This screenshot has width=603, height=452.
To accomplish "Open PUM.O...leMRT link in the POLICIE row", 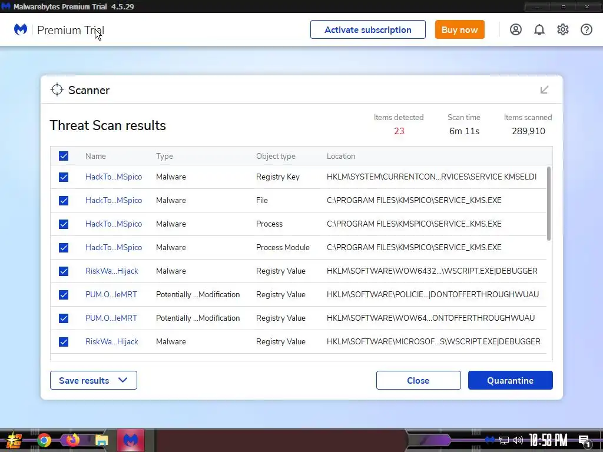I will pyautogui.click(x=111, y=294).
